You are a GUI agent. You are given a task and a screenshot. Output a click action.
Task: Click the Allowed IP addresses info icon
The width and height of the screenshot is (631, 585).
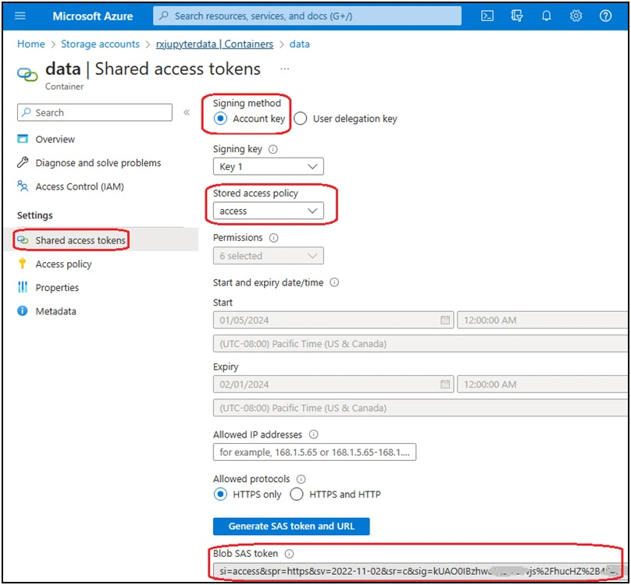[313, 434]
